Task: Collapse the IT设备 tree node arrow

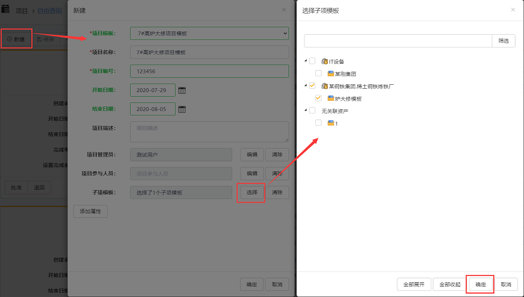Action: [x=306, y=61]
